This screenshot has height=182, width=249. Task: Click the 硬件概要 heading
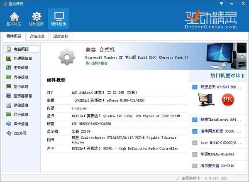[56, 80]
